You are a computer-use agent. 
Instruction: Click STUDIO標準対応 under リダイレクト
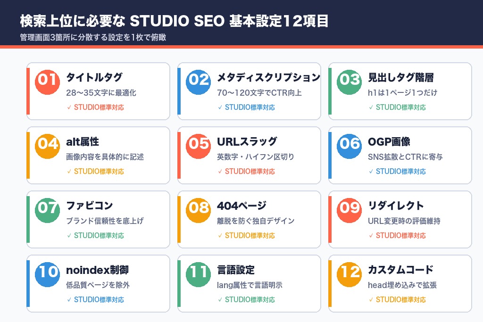[x=401, y=236]
